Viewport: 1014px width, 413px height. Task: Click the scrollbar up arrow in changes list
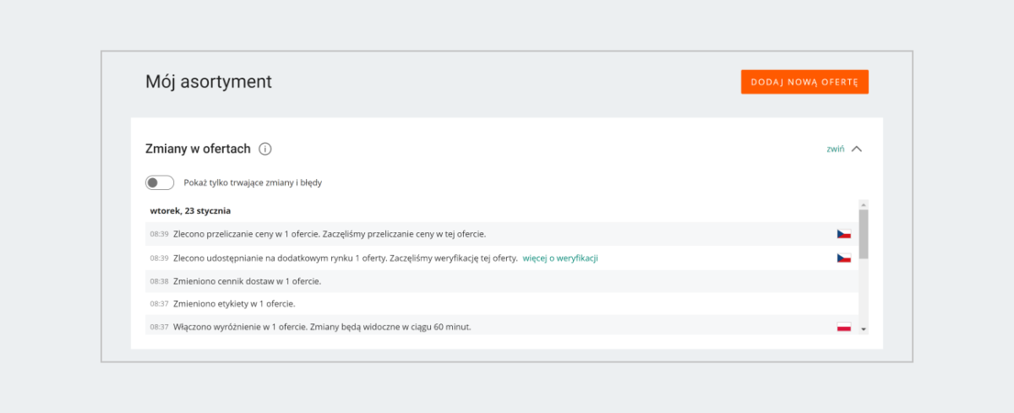pos(864,204)
